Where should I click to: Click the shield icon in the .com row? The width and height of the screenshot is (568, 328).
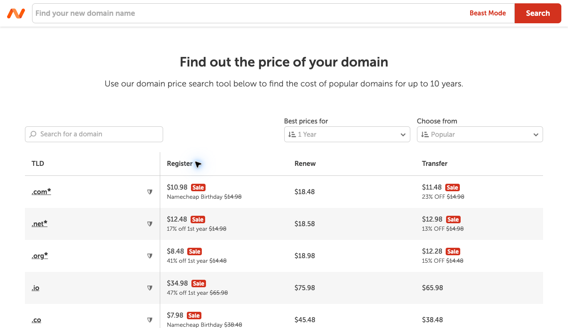coord(150,192)
